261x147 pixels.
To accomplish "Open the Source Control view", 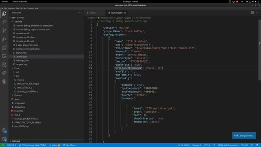I will [4, 31].
